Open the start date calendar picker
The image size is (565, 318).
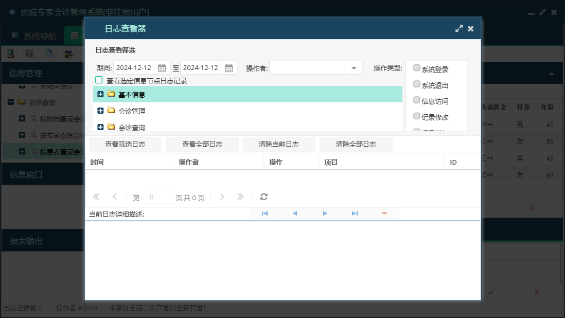point(162,68)
